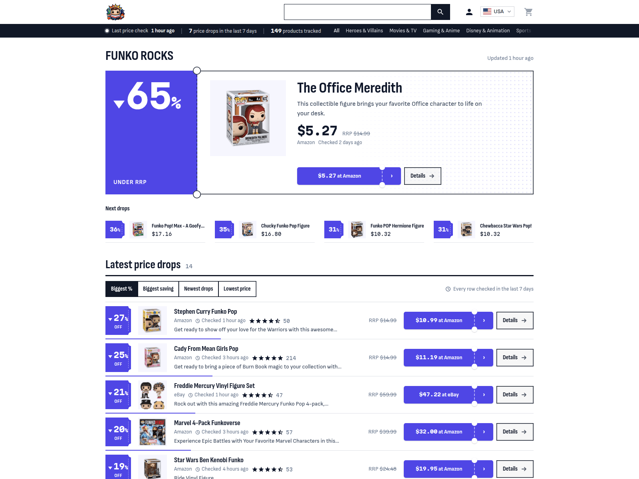Image resolution: width=639 pixels, height=479 pixels.
Task: Open the Funko POP Hermione Figure next drop
Action: pos(374,230)
